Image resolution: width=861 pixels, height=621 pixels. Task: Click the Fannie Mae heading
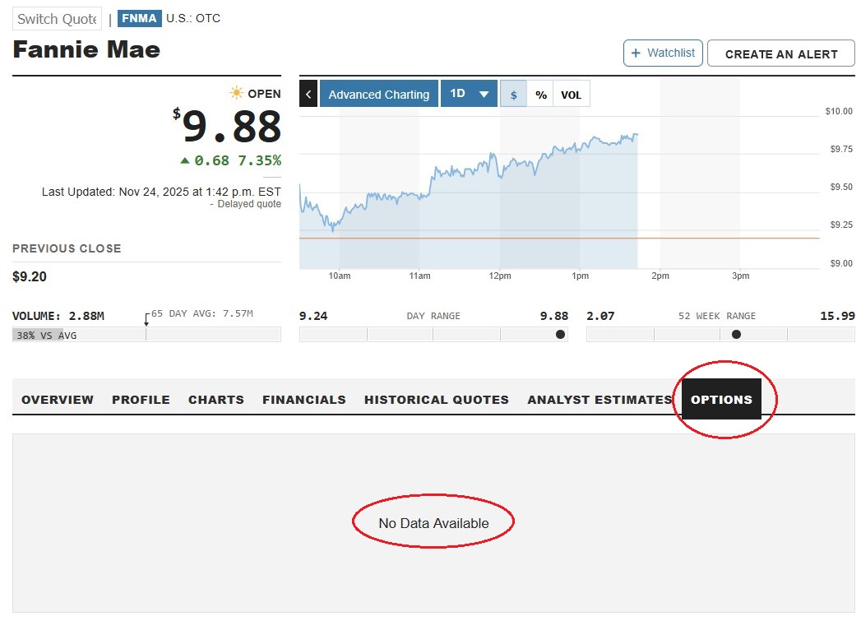(x=87, y=50)
